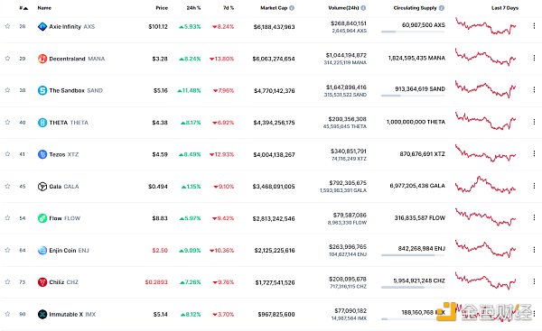The width and height of the screenshot is (542, 331).
Task: Click the Chiliz coin logo
Action: 42,282
